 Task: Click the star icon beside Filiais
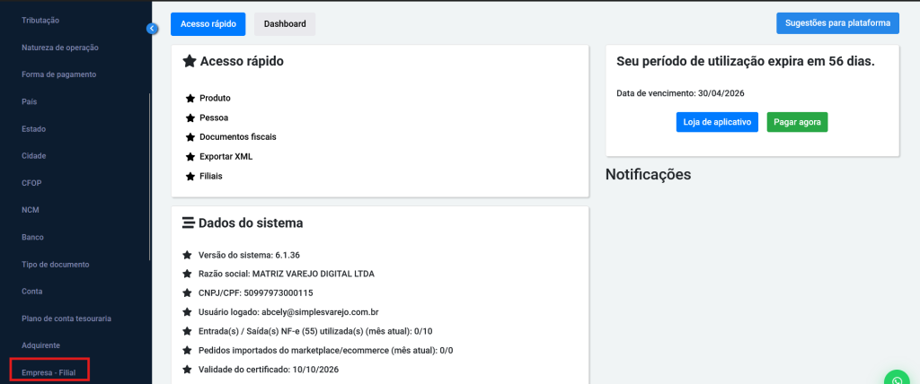pos(190,177)
